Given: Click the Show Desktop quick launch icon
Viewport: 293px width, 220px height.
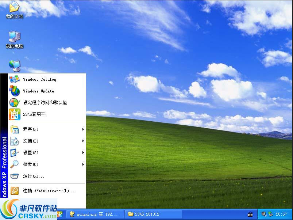Looking at the screenshot, I should coord(59,214).
